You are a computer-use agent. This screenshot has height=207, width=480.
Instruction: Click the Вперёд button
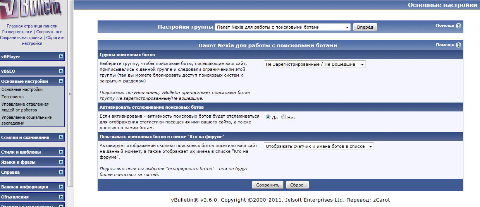click(365, 27)
